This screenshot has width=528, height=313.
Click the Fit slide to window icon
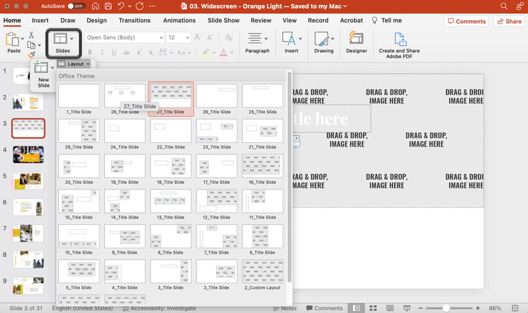pos(515,308)
